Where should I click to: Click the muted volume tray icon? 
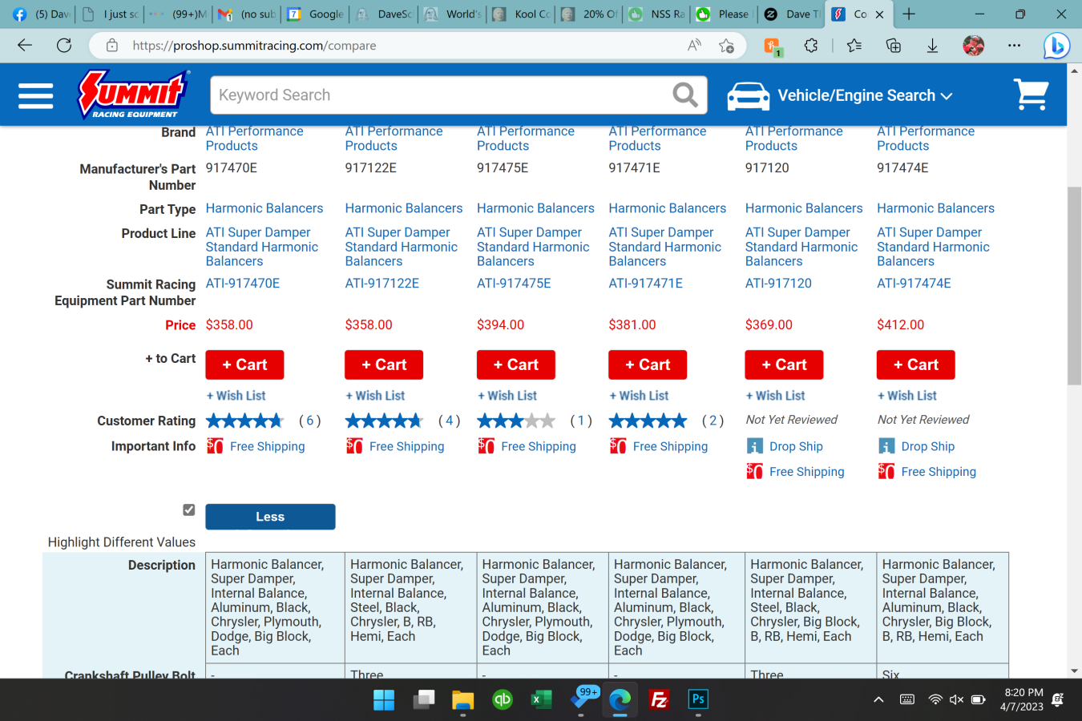[x=956, y=699]
